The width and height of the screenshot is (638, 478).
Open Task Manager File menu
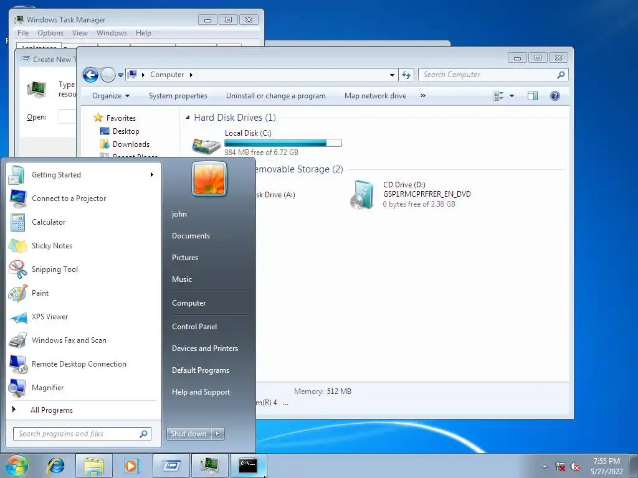coord(23,33)
